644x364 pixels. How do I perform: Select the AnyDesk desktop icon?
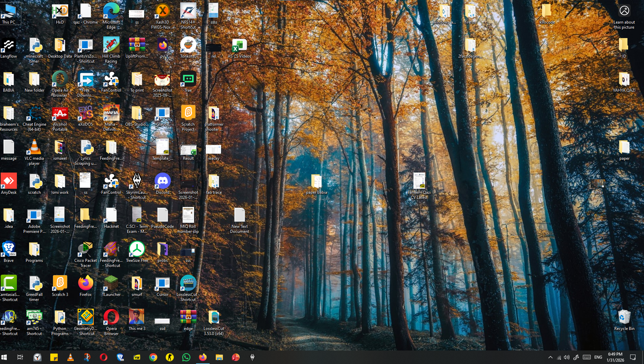[x=9, y=182]
